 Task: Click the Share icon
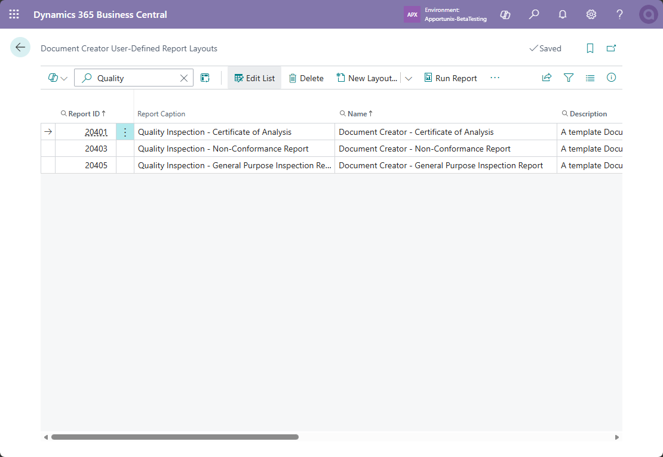tap(547, 78)
